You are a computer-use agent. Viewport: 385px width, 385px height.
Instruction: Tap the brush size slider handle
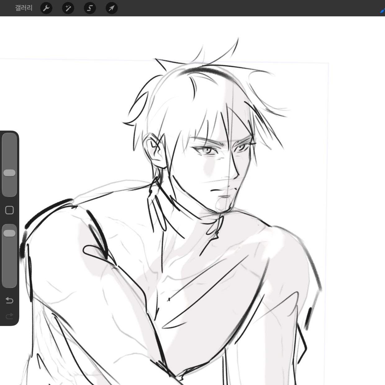9,173
